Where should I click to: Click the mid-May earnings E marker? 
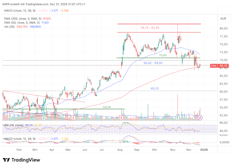tap(74, 117)
